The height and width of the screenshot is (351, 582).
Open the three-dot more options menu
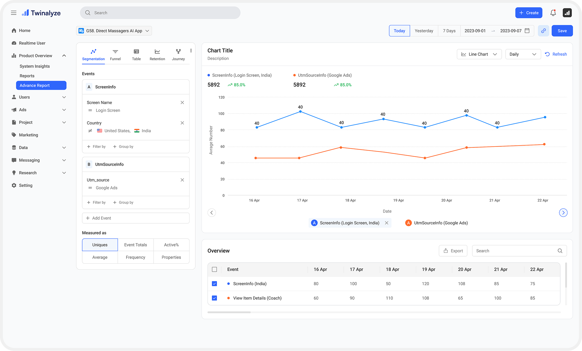[191, 51]
